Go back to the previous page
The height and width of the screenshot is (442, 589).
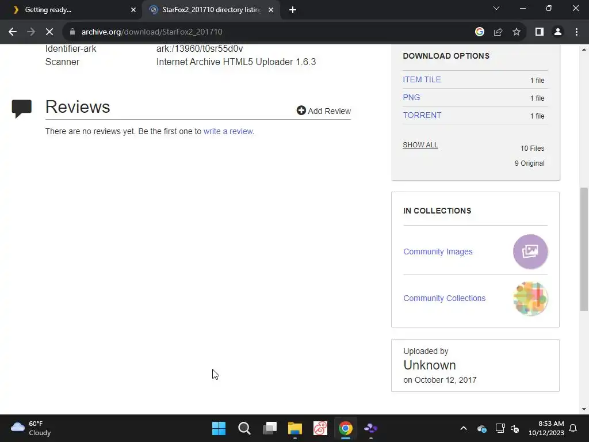point(13,32)
